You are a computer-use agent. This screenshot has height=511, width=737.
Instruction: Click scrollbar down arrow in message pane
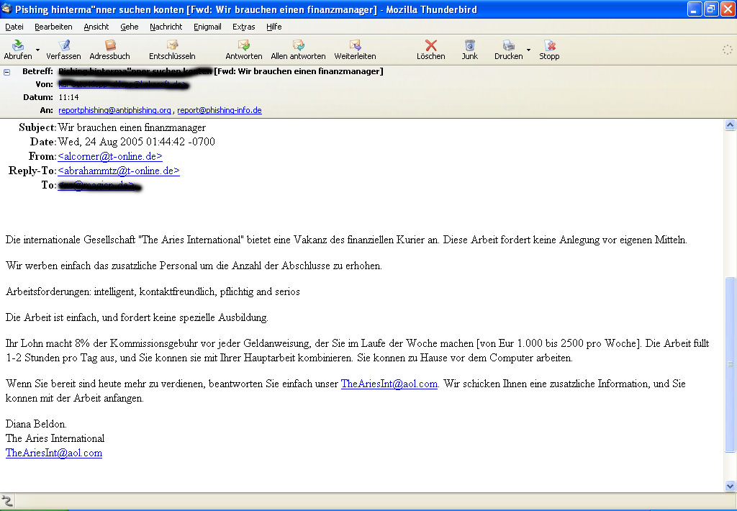pyautogui.click(x=730, y=486)
